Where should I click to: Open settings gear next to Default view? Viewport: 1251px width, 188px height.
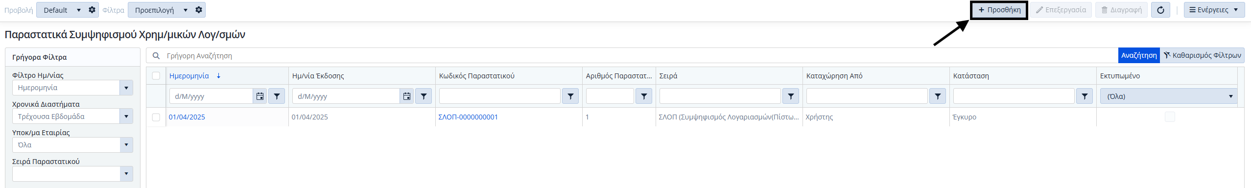[x=92, y=10]
